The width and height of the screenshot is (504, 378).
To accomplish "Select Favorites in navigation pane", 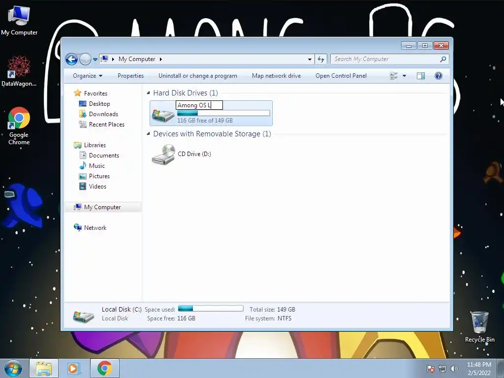I will click(x=95, y=93).
